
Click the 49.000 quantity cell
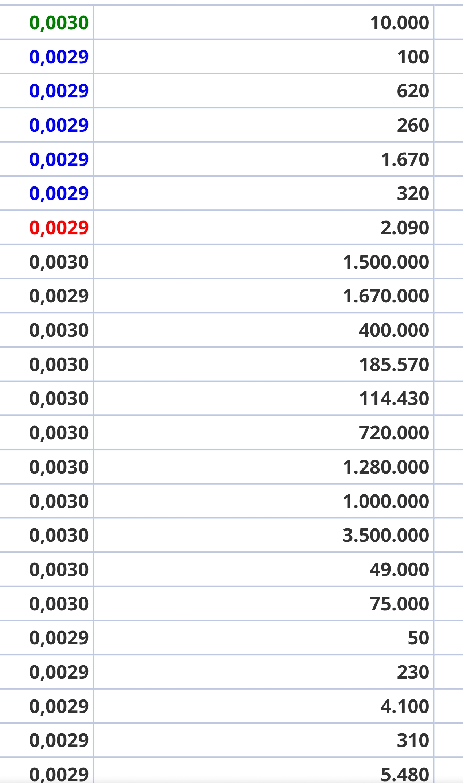pos(263,569)
